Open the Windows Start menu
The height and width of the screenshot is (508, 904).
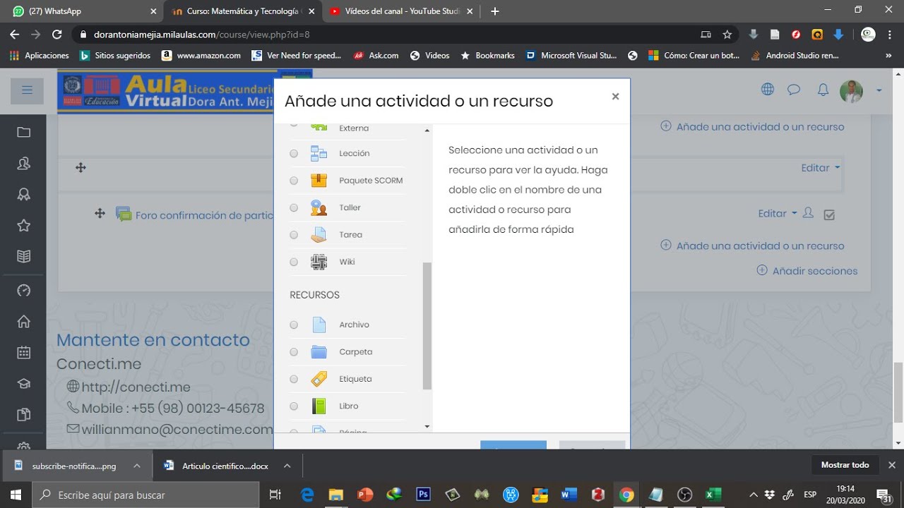point(16,495)
